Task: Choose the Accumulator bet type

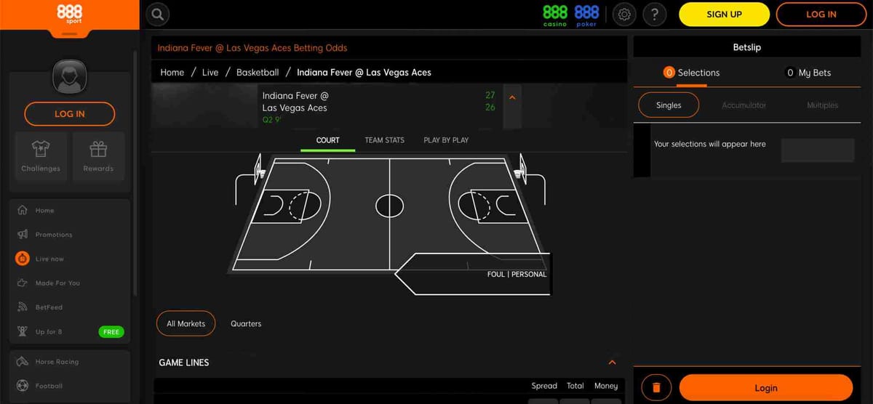Action: tap(744, 105)
